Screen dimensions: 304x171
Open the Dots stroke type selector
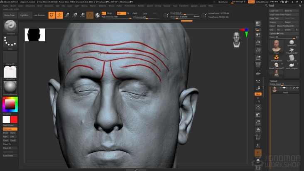pyautogui.click(x=10, y=42)
